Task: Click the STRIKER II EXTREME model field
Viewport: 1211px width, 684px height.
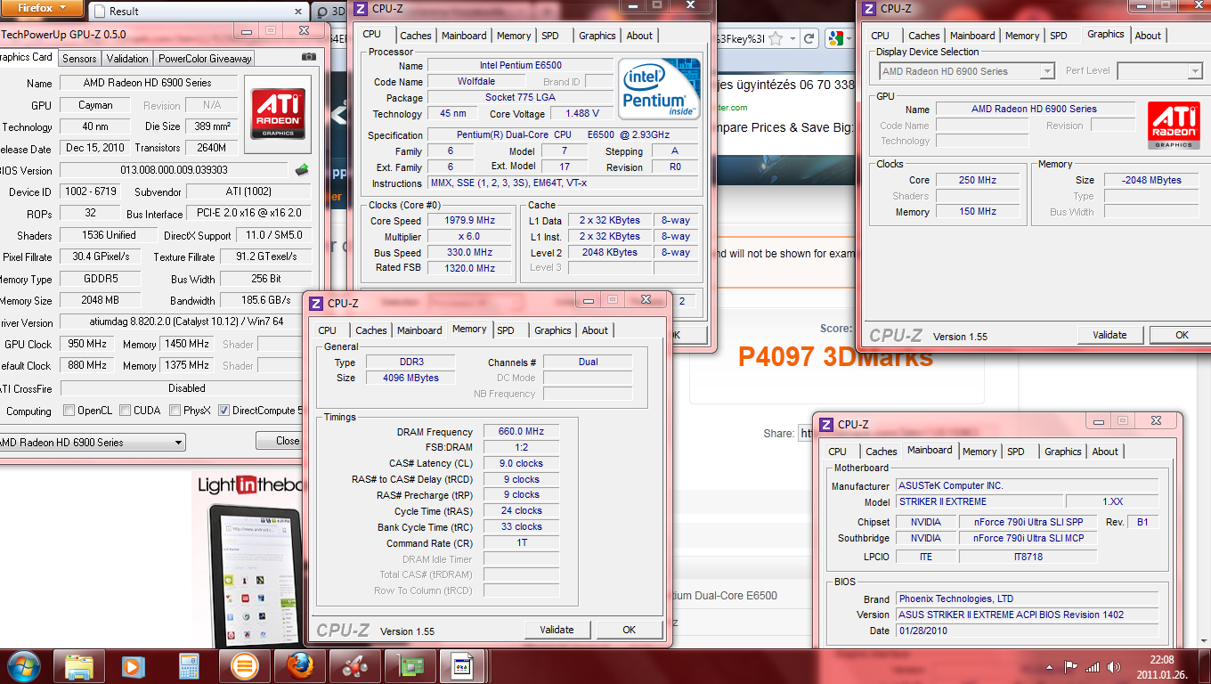Action: [x=979, y=501]
